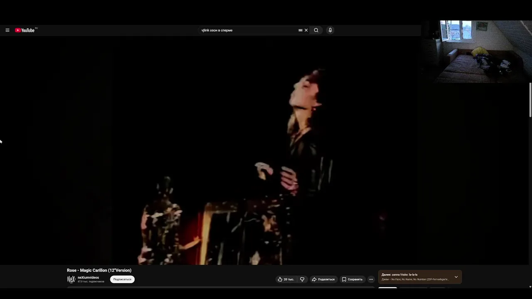Run search with the magnifier button
The height and width of the screenshot is (299, 532).
(x=316, y=30)
